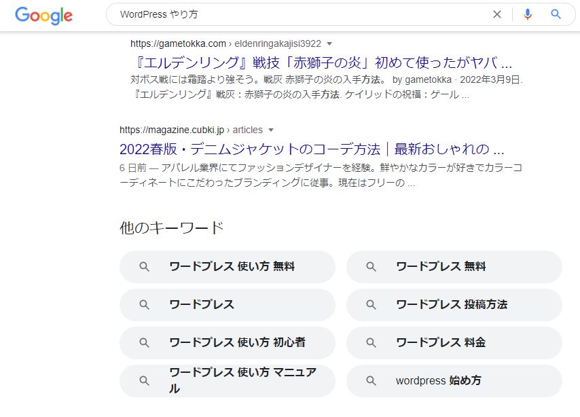
Task: Submit search with the blue magnifier icon
Action: 556,14
